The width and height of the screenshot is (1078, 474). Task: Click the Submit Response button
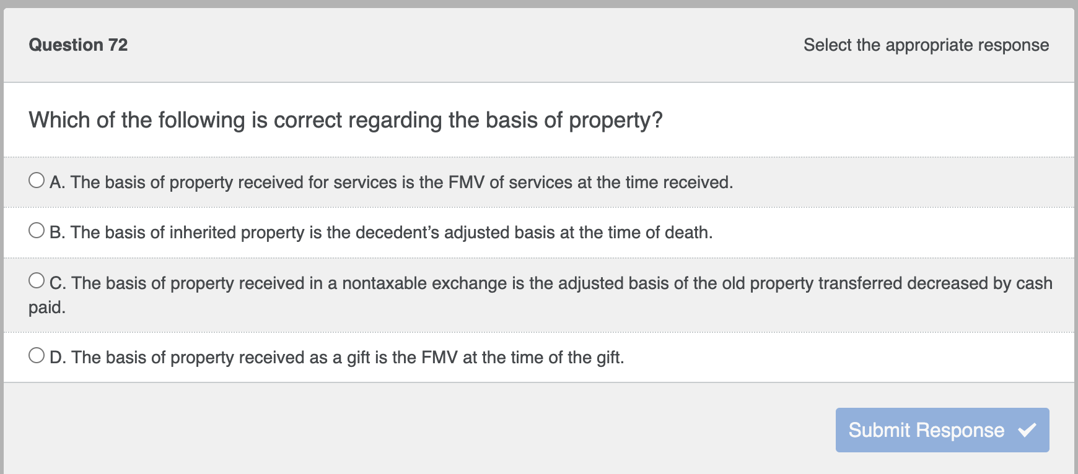pos(942,430)
